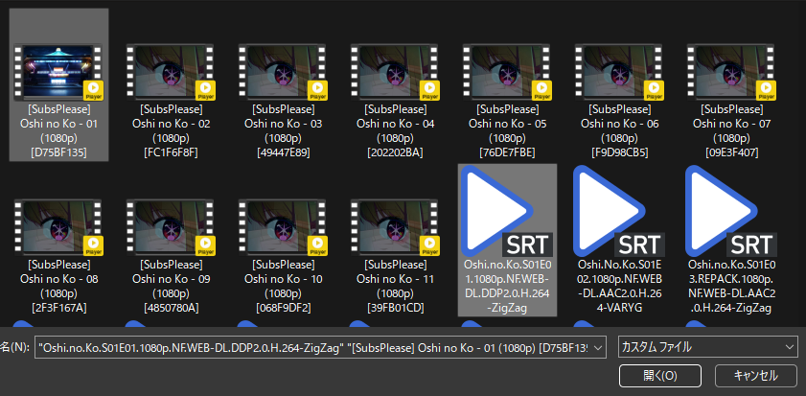The height and width of the screenshot is (396, 806).
Task: Select video thumbnail Oshi no Ko - 05
Action: coord(507,72)
